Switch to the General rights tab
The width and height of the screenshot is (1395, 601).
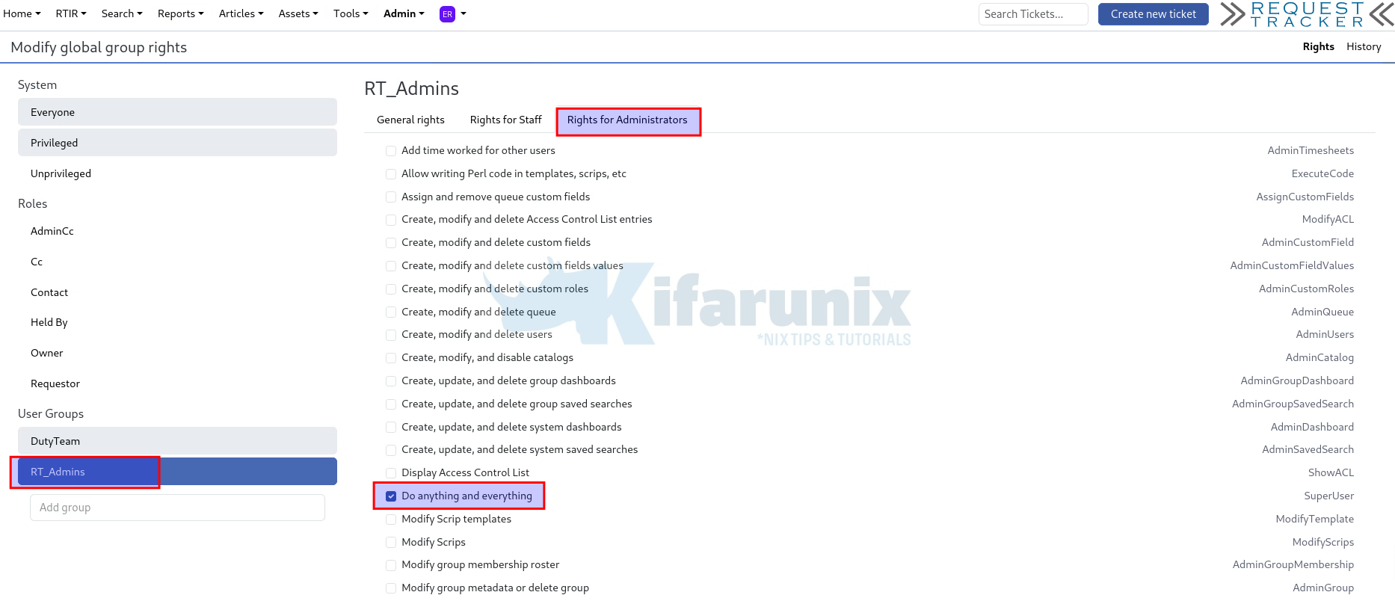[410, 120]
